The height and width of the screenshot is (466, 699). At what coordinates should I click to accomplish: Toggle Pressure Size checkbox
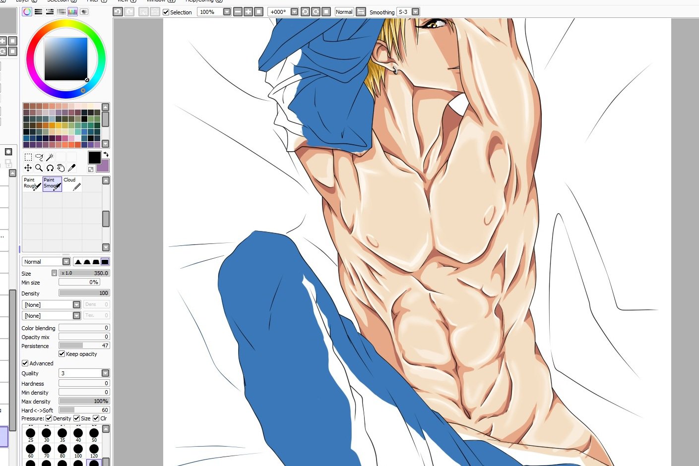(76, 418)
